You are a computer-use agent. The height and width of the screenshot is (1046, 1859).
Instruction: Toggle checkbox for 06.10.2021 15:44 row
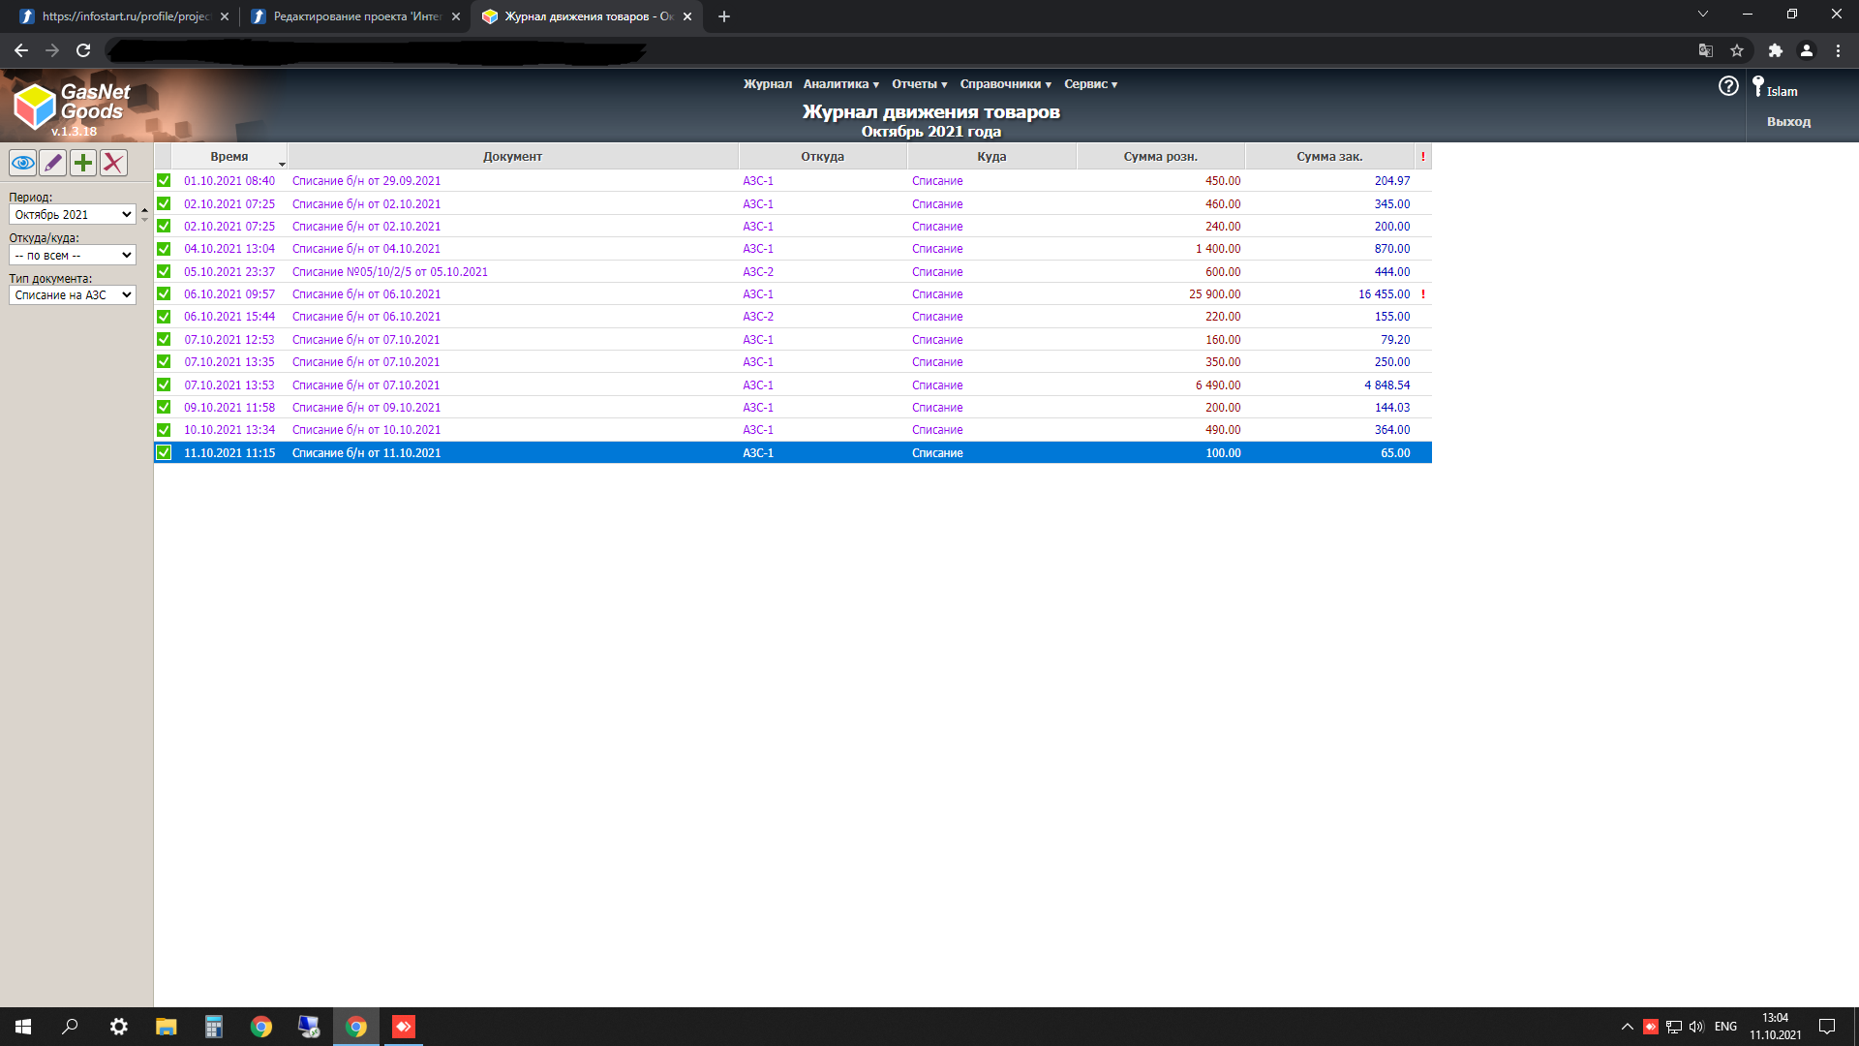point(164,317)
